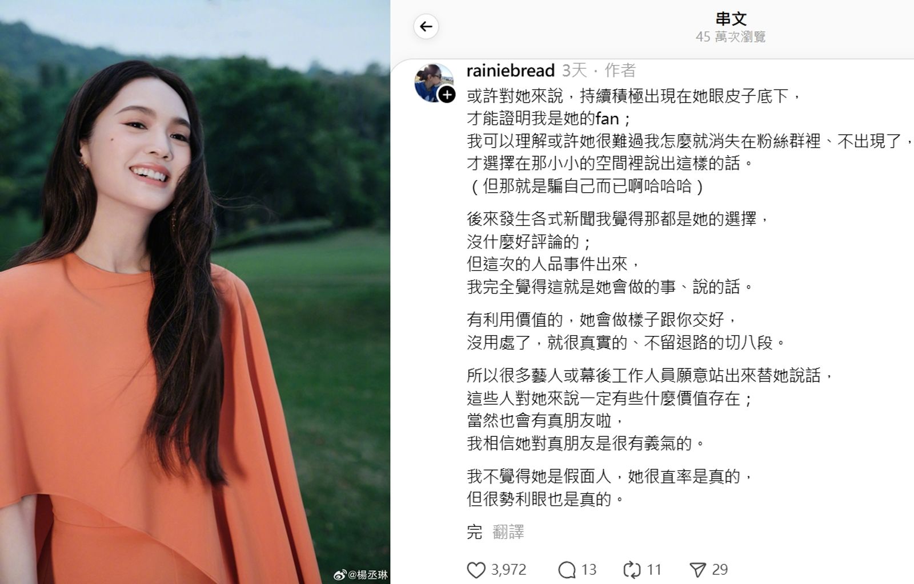Like the post with heart icon
Image resolution: width=914 pixels, height=584 pixels.
[476, 570]
